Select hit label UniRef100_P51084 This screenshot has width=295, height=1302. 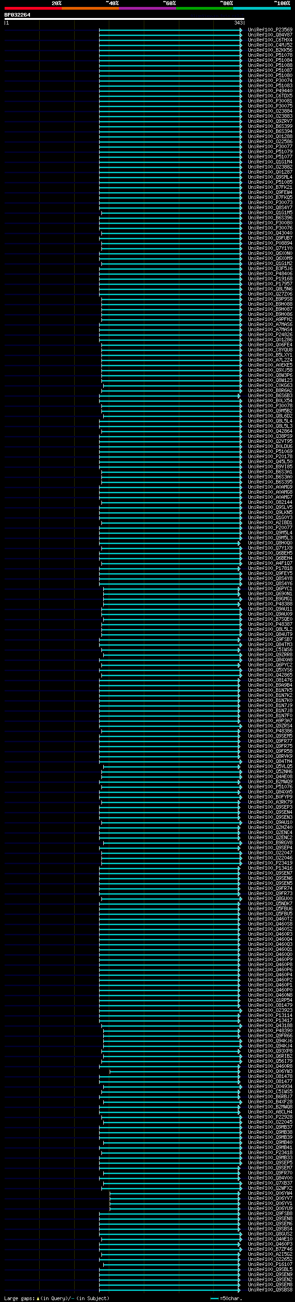pos(270,60)
